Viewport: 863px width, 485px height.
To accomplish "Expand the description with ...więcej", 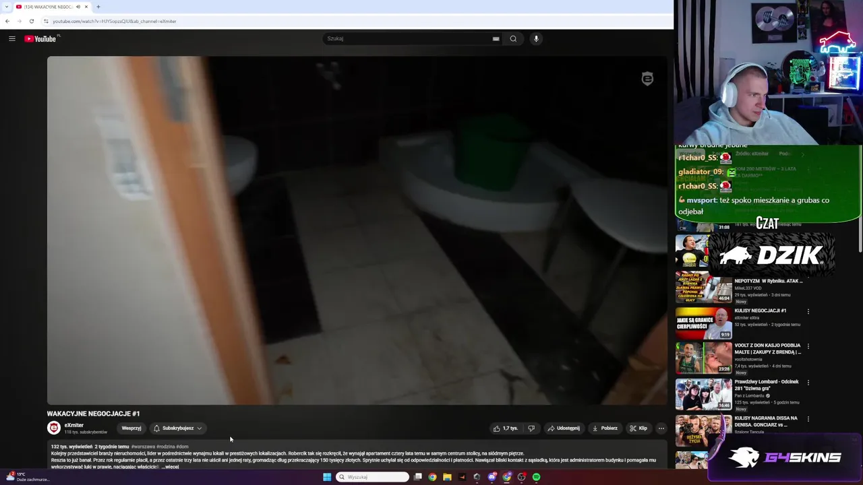I will tap(170, 466).
